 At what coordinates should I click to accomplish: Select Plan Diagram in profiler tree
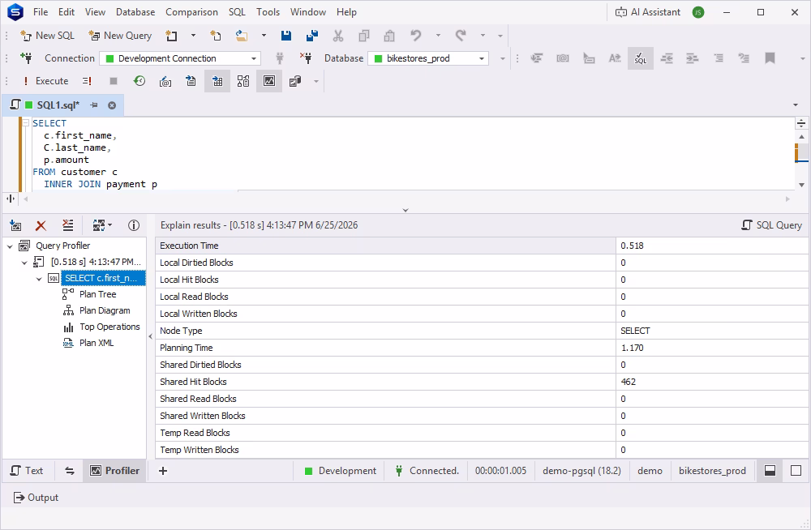(105, 310)
